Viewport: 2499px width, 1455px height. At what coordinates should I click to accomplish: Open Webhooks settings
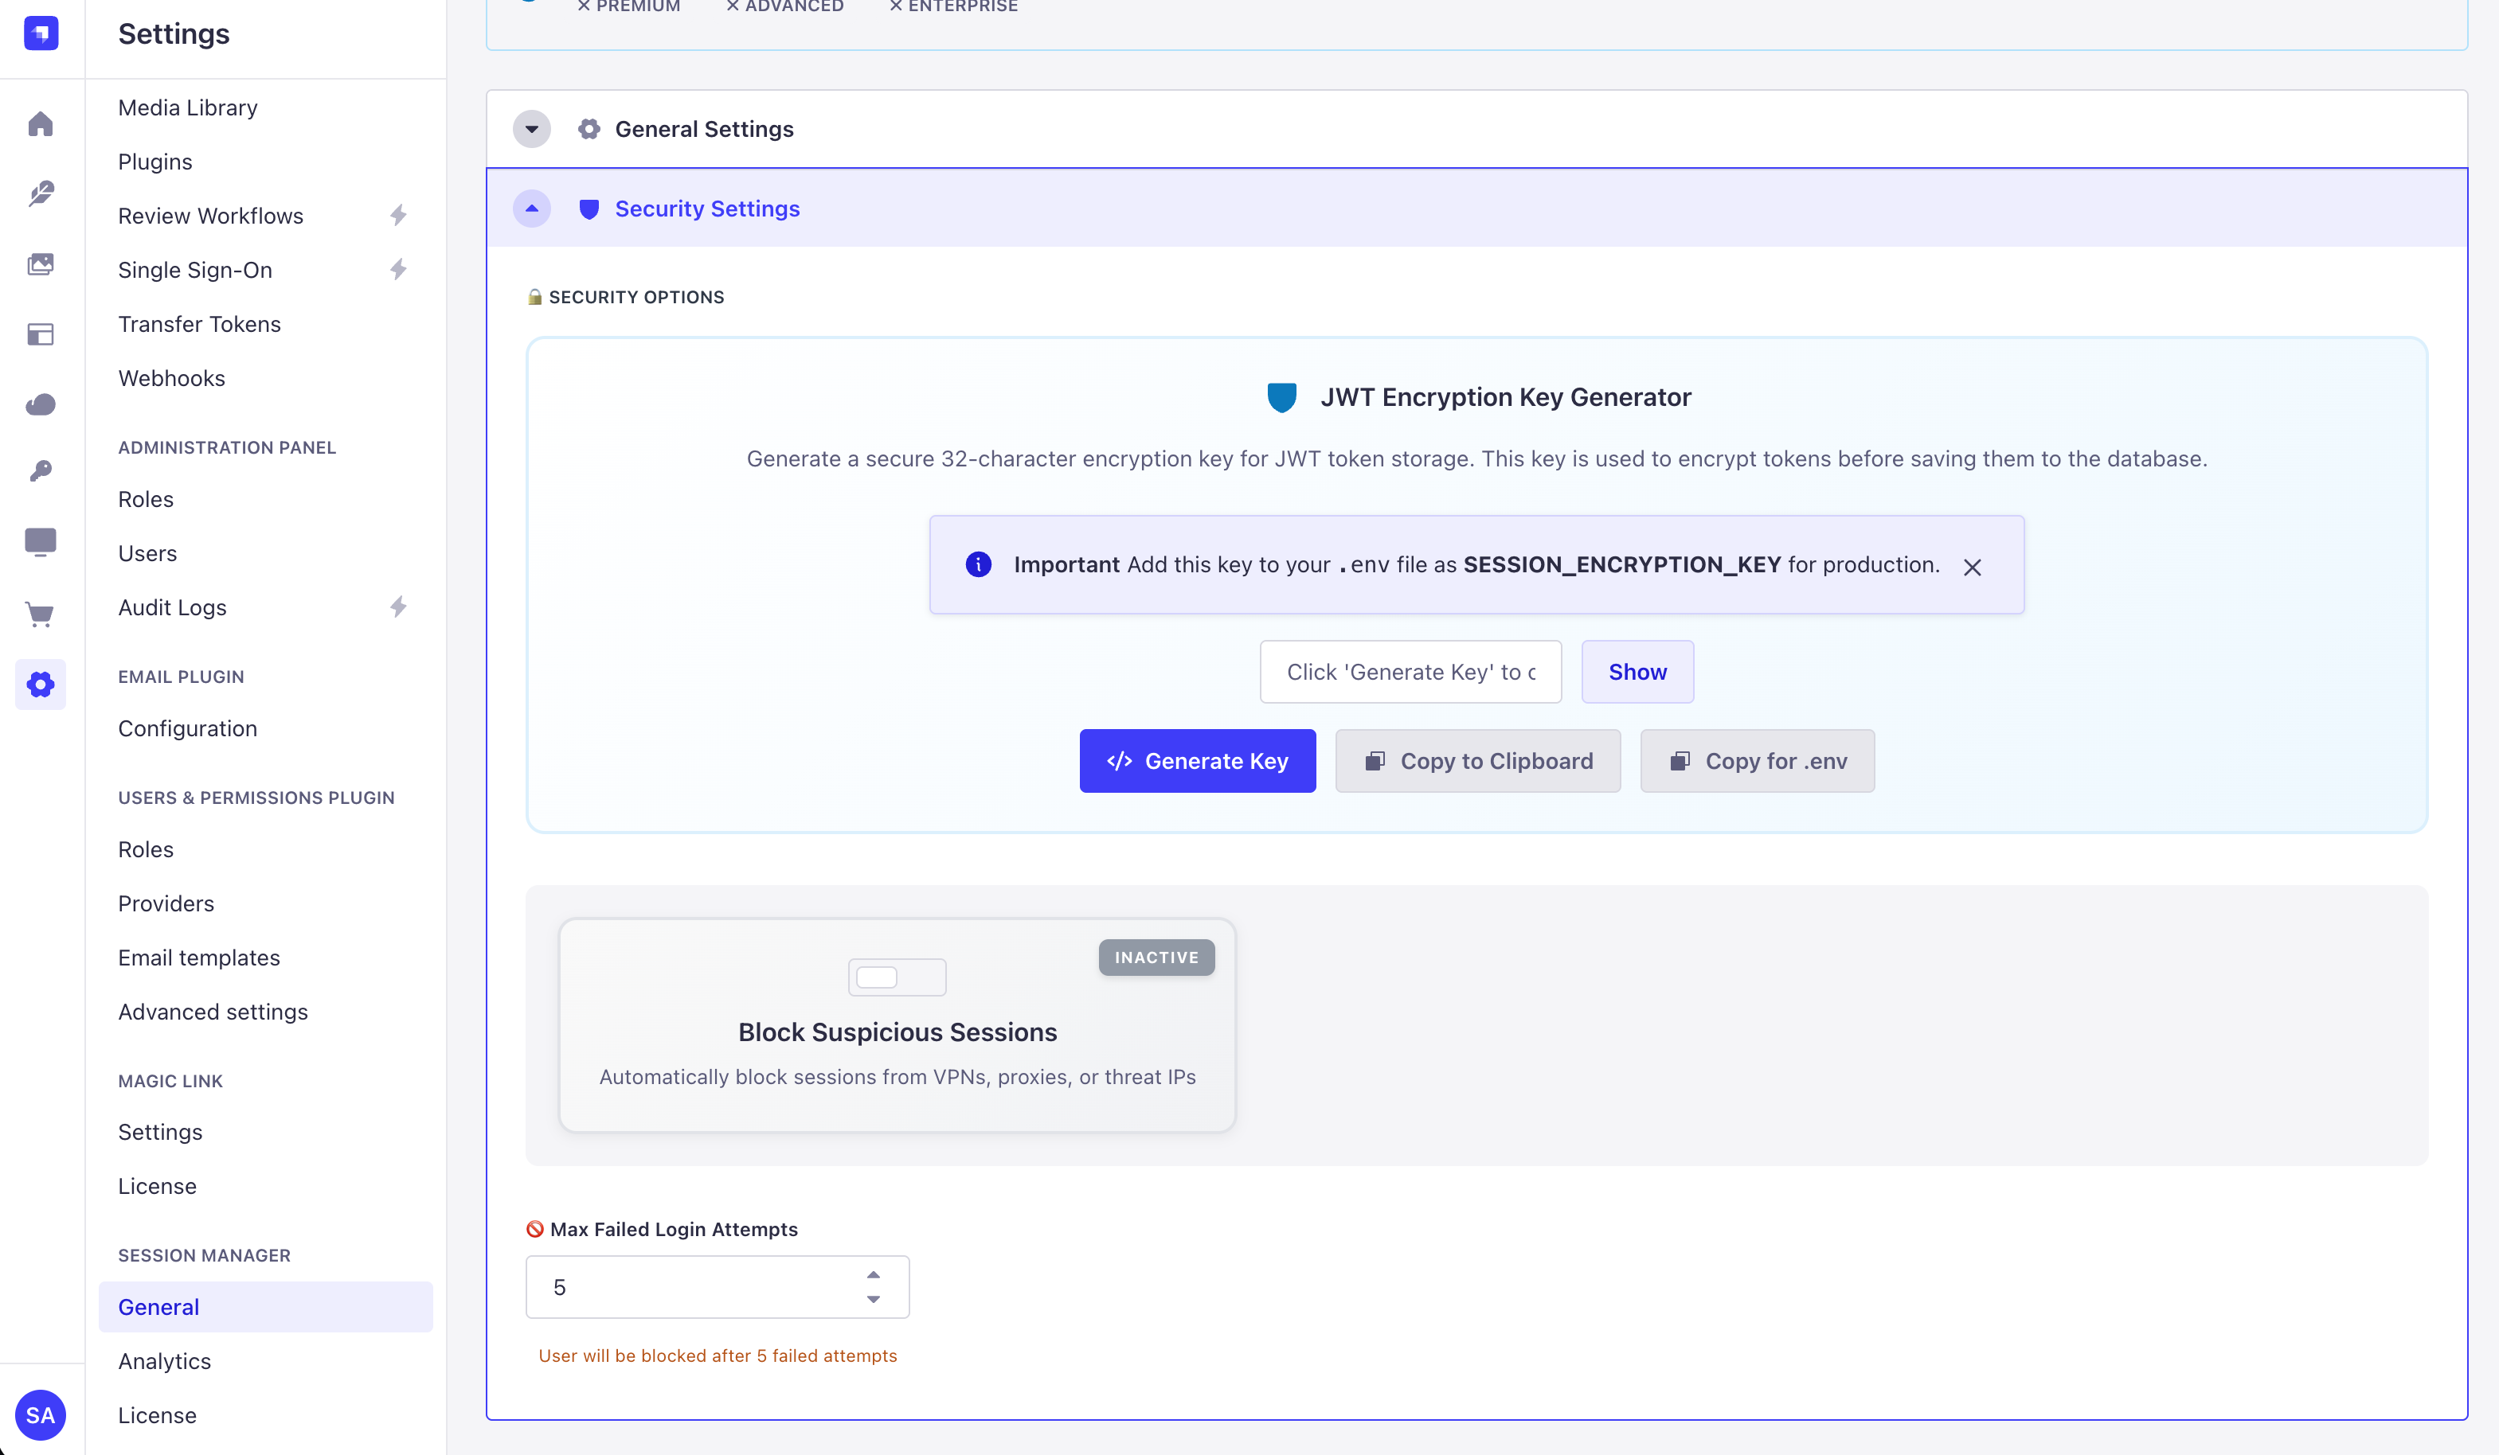click(x=171, y=377)
